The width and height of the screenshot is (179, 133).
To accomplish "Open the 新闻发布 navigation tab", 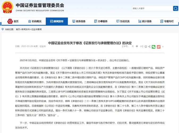I will [57, 21].
